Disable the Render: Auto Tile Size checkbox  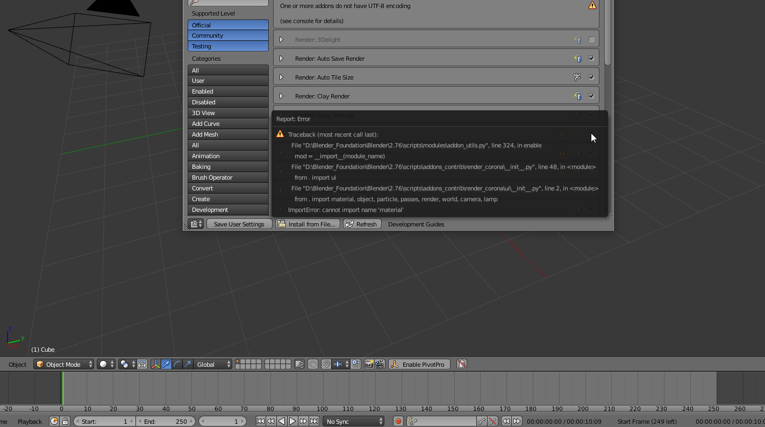tap(591, 77)
